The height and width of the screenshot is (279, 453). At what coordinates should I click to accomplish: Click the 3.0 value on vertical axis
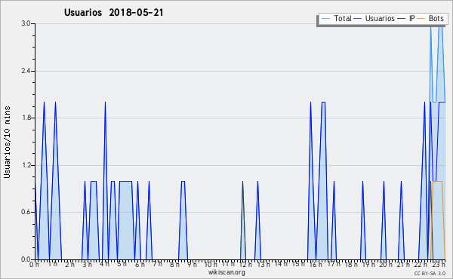[26, 23]
